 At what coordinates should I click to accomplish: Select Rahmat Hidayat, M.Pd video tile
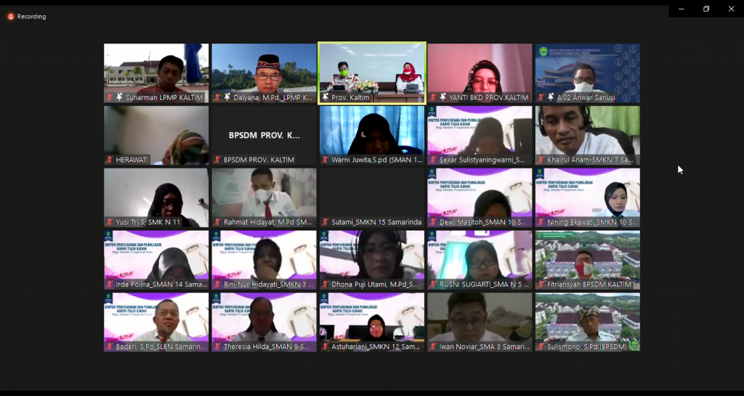264,197
